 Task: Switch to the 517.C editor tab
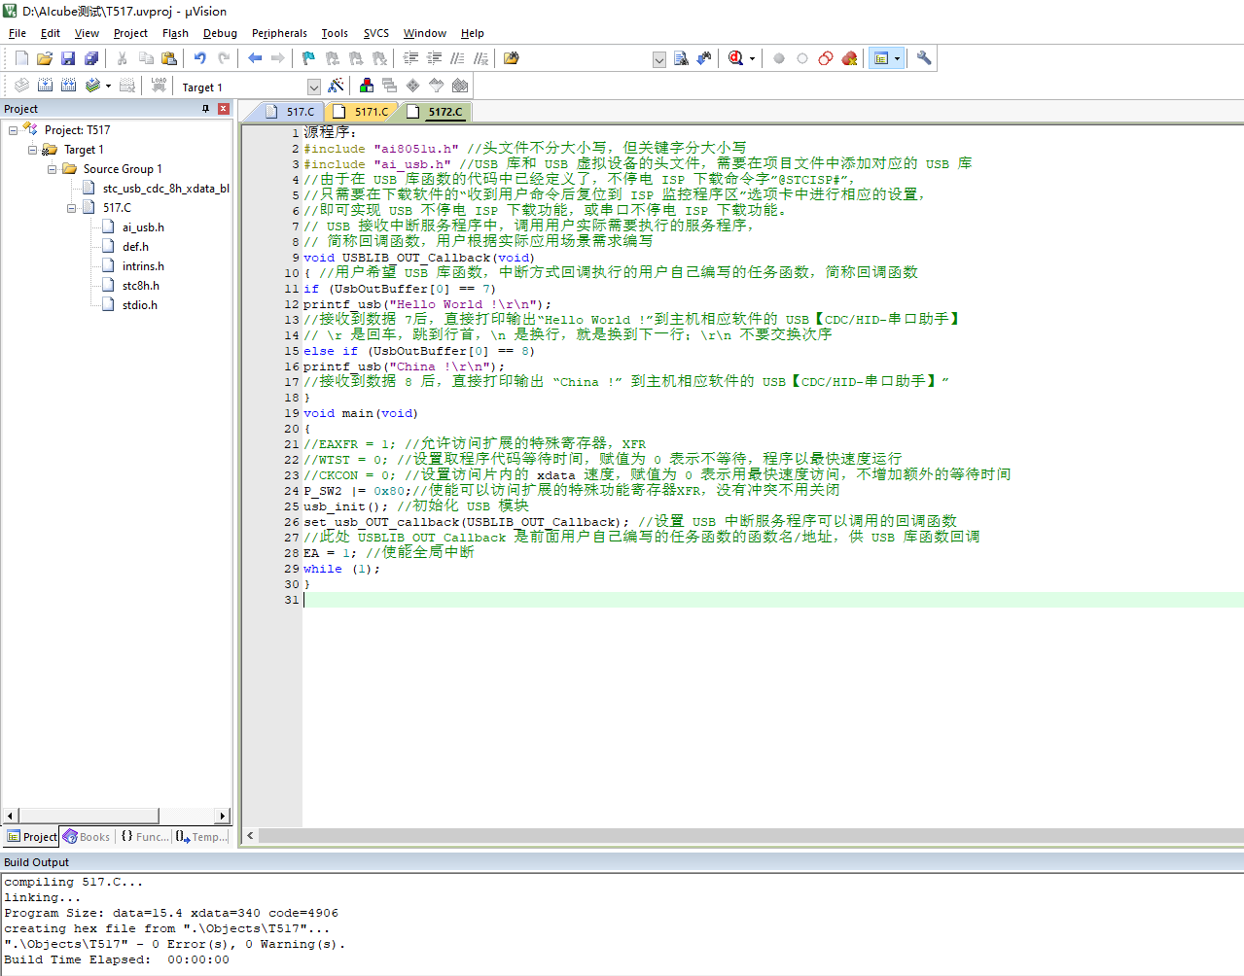tap(291, 112)
